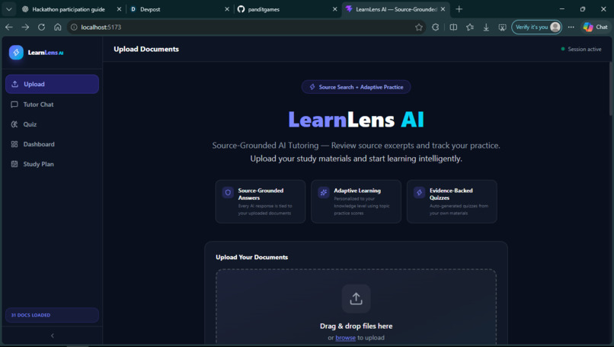614x347 pixels.
Task: Click the Adaptive Learning card title
Action: (x=357, y=191)
